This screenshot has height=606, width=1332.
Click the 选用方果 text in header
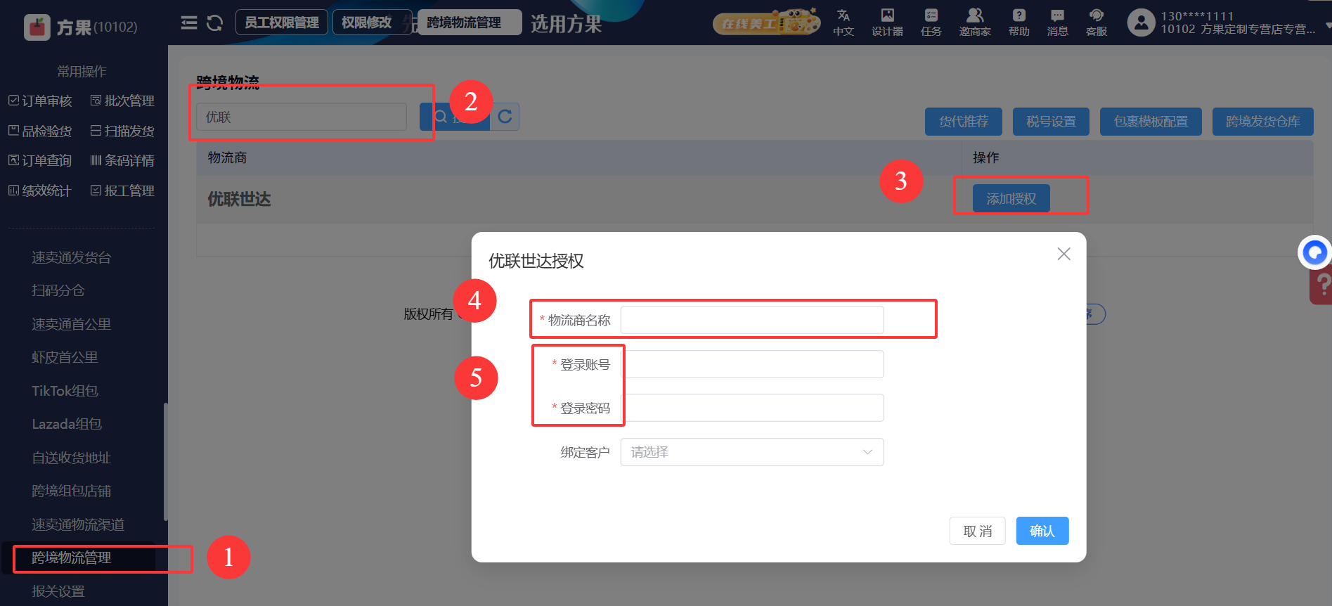point(566,24)
